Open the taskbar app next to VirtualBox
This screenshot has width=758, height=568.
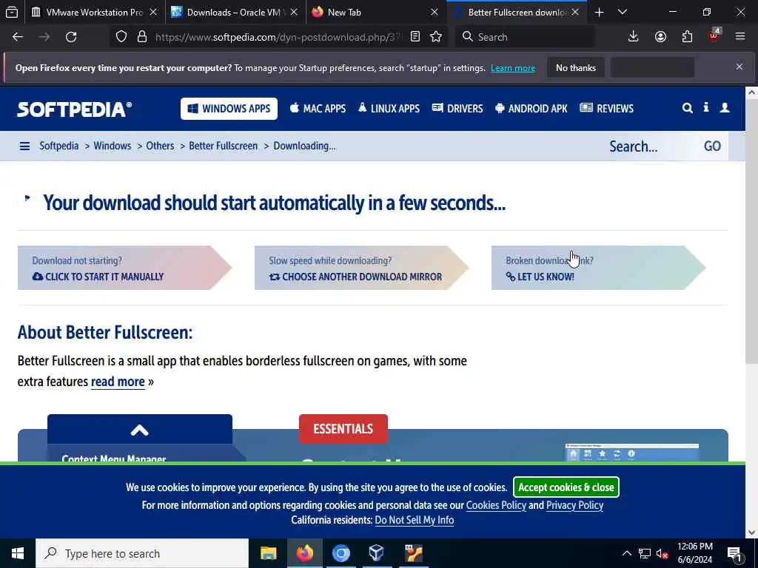pos(413,553)
